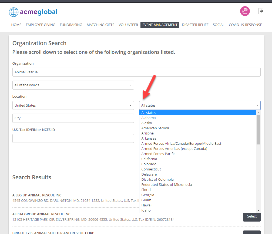Expand the 'all of the words' dropdown
The height and width of the screenshot is (234, 272).
tap(73, 85)
